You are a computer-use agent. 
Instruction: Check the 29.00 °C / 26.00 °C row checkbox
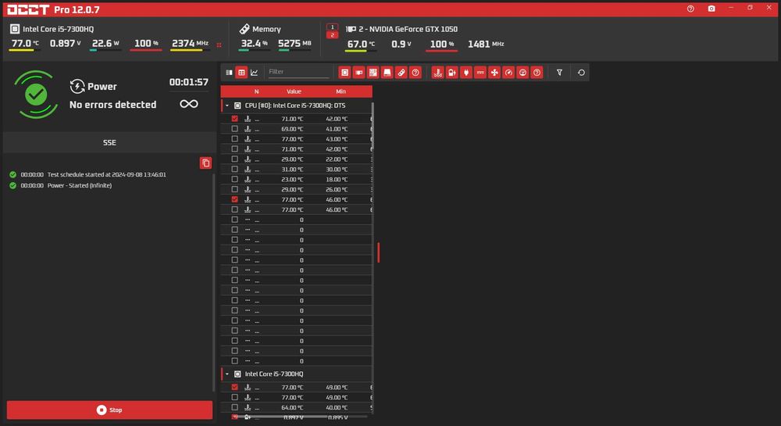tap(234, 189)
